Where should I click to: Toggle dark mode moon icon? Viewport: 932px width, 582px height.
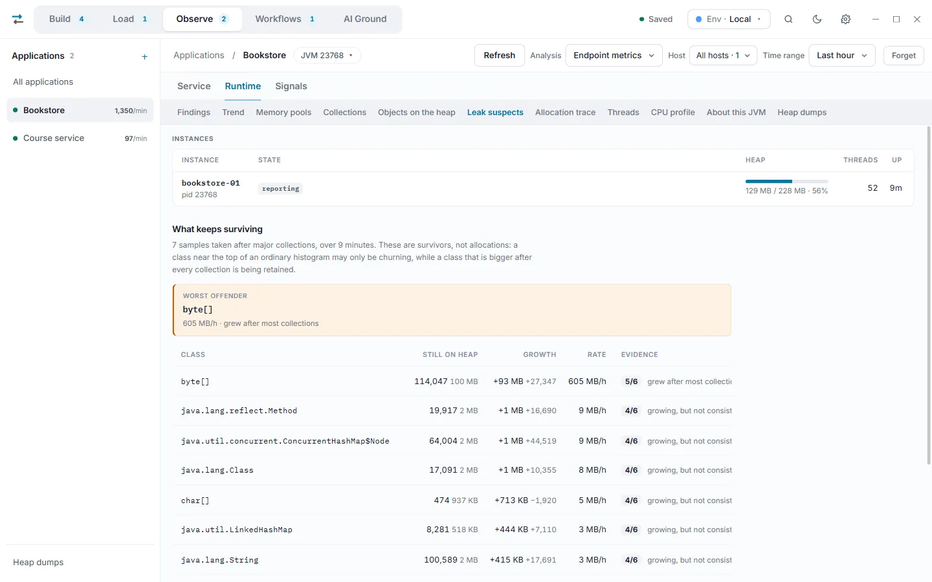[817, 19]
